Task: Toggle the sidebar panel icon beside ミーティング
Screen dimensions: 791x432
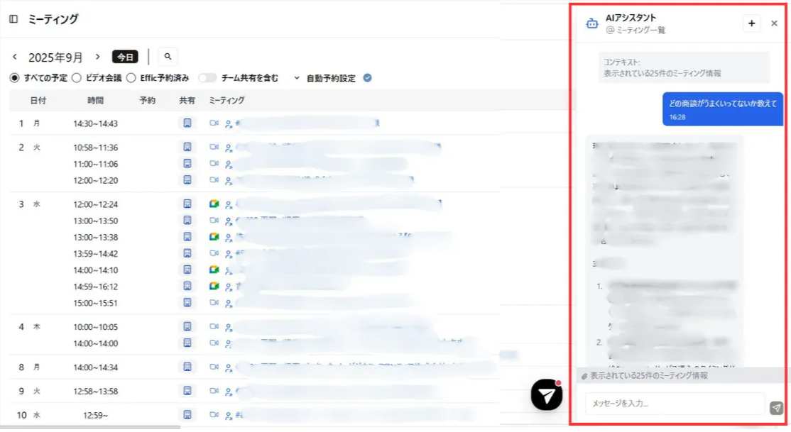Action: (x=13, y=19)
